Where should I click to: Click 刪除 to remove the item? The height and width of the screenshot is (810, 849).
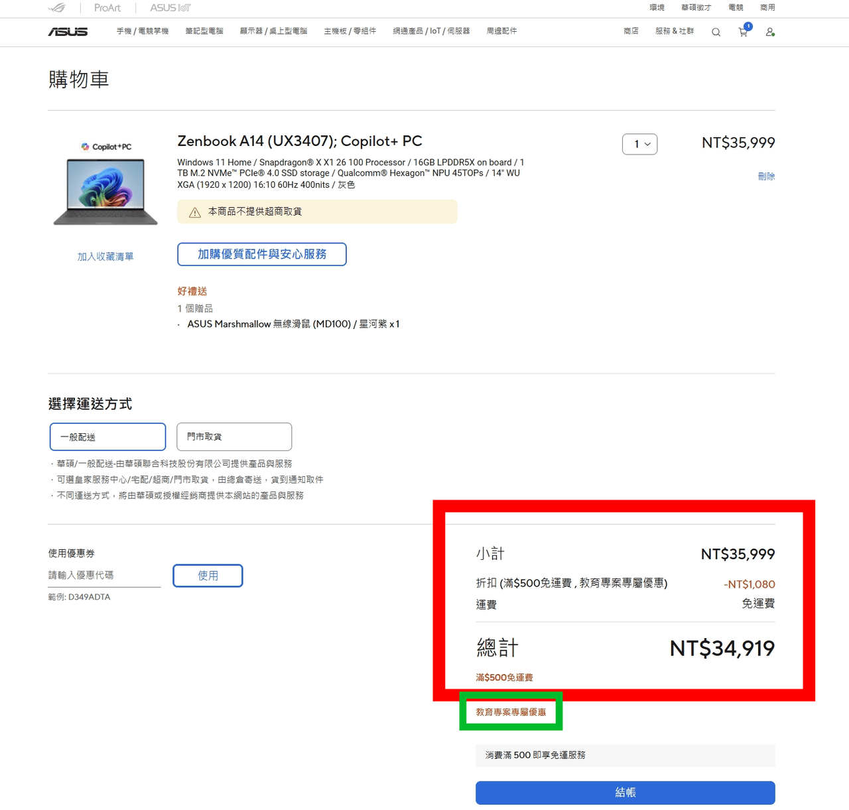(766, 176)
